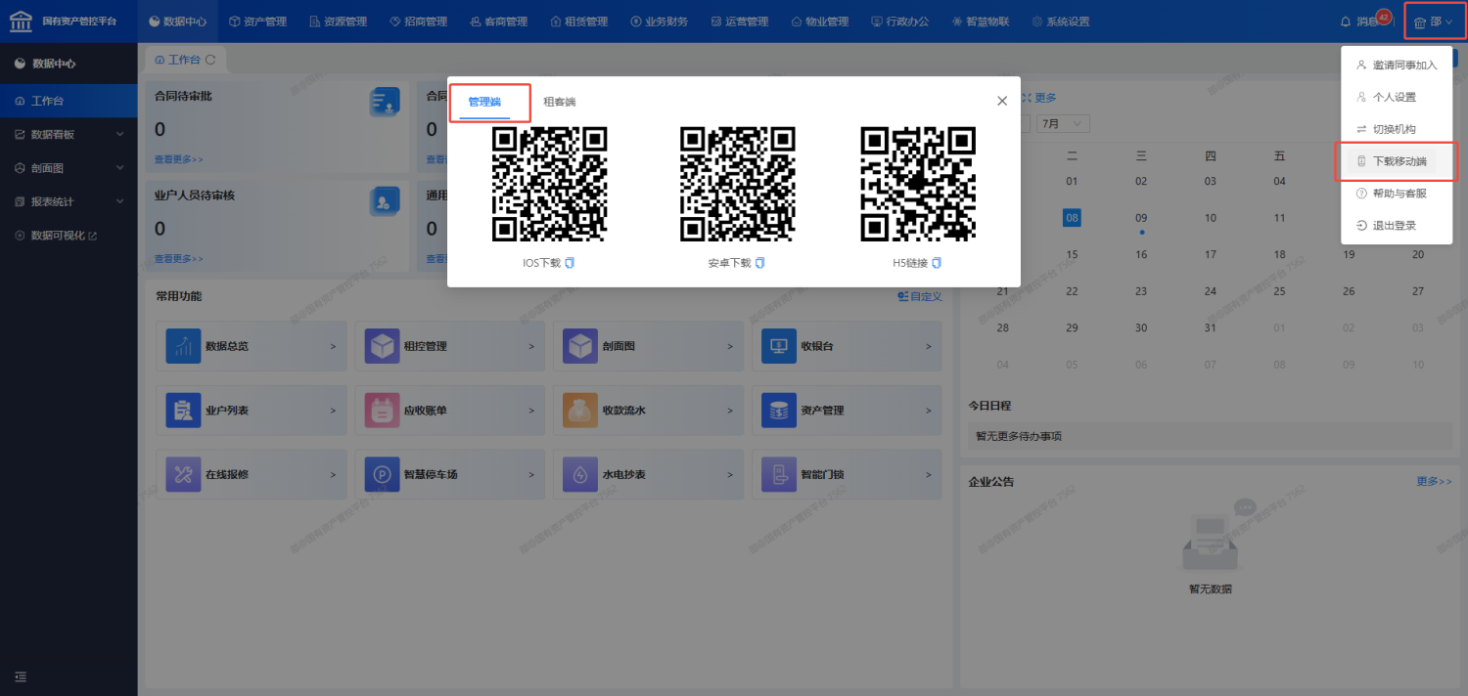The width and height of the screenshot is (1468, 696).
Task: Choose 切换机构 menu entry
Action: point(1397,129)
